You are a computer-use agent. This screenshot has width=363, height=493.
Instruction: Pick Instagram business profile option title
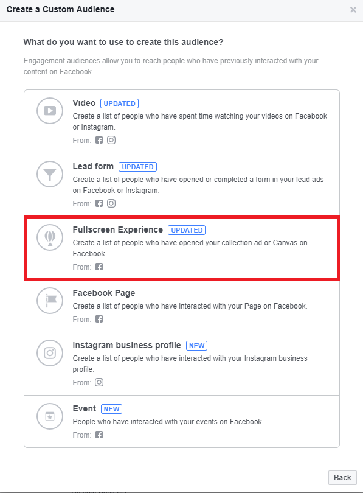point(127,345)
